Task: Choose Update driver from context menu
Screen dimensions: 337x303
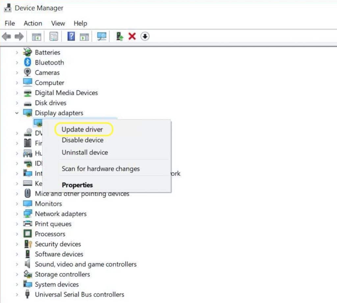Action: point(82,129)
